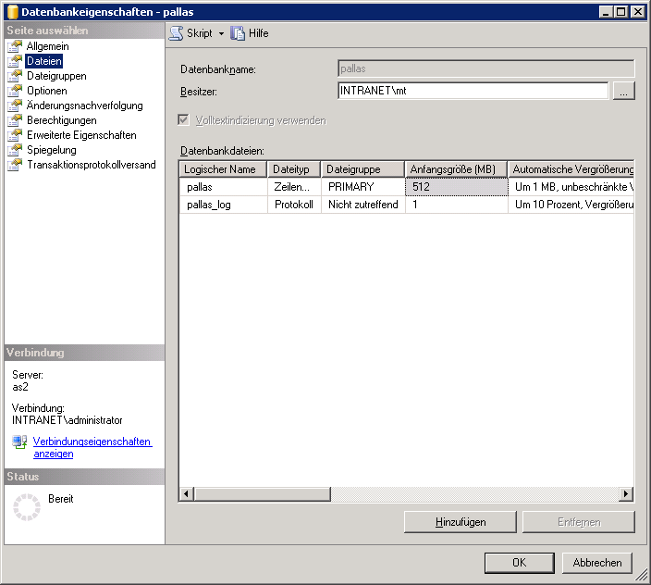Click the horizontal scrollbar thumb
Image resolution: width=651 pixels, height=585 pixels.
[x=262, y=494]
